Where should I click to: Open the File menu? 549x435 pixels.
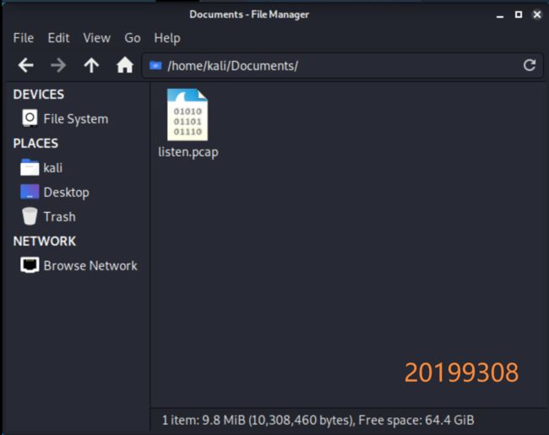click(24, 38)
